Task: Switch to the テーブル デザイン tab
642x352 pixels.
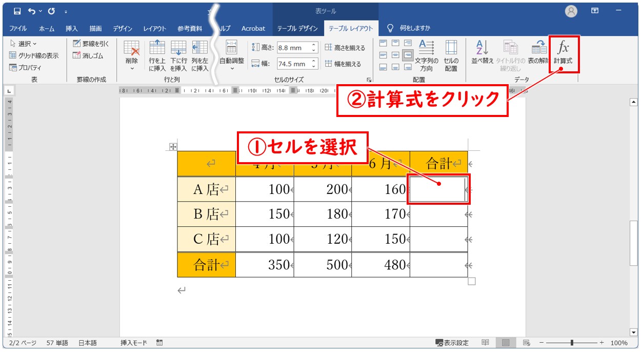Action: (x=297, y=28)
